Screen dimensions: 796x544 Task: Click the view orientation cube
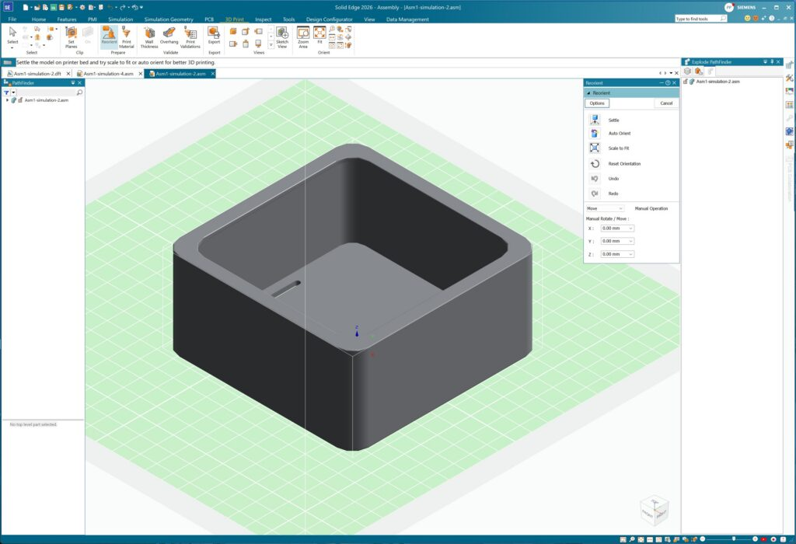pyautogui.click(x=655, y=510)
